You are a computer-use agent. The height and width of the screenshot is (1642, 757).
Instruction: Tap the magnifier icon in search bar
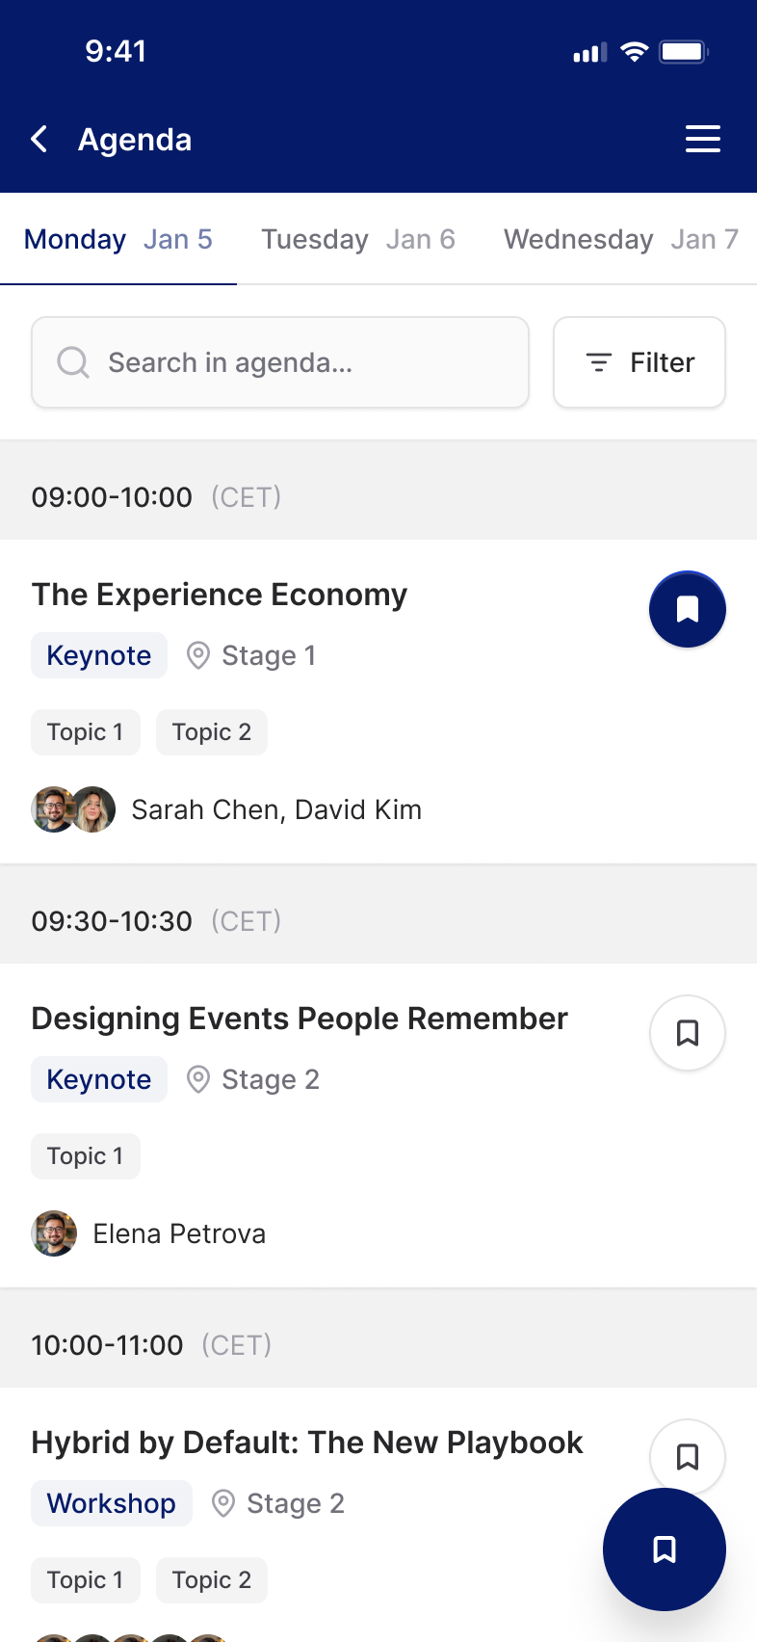[73, 362]
